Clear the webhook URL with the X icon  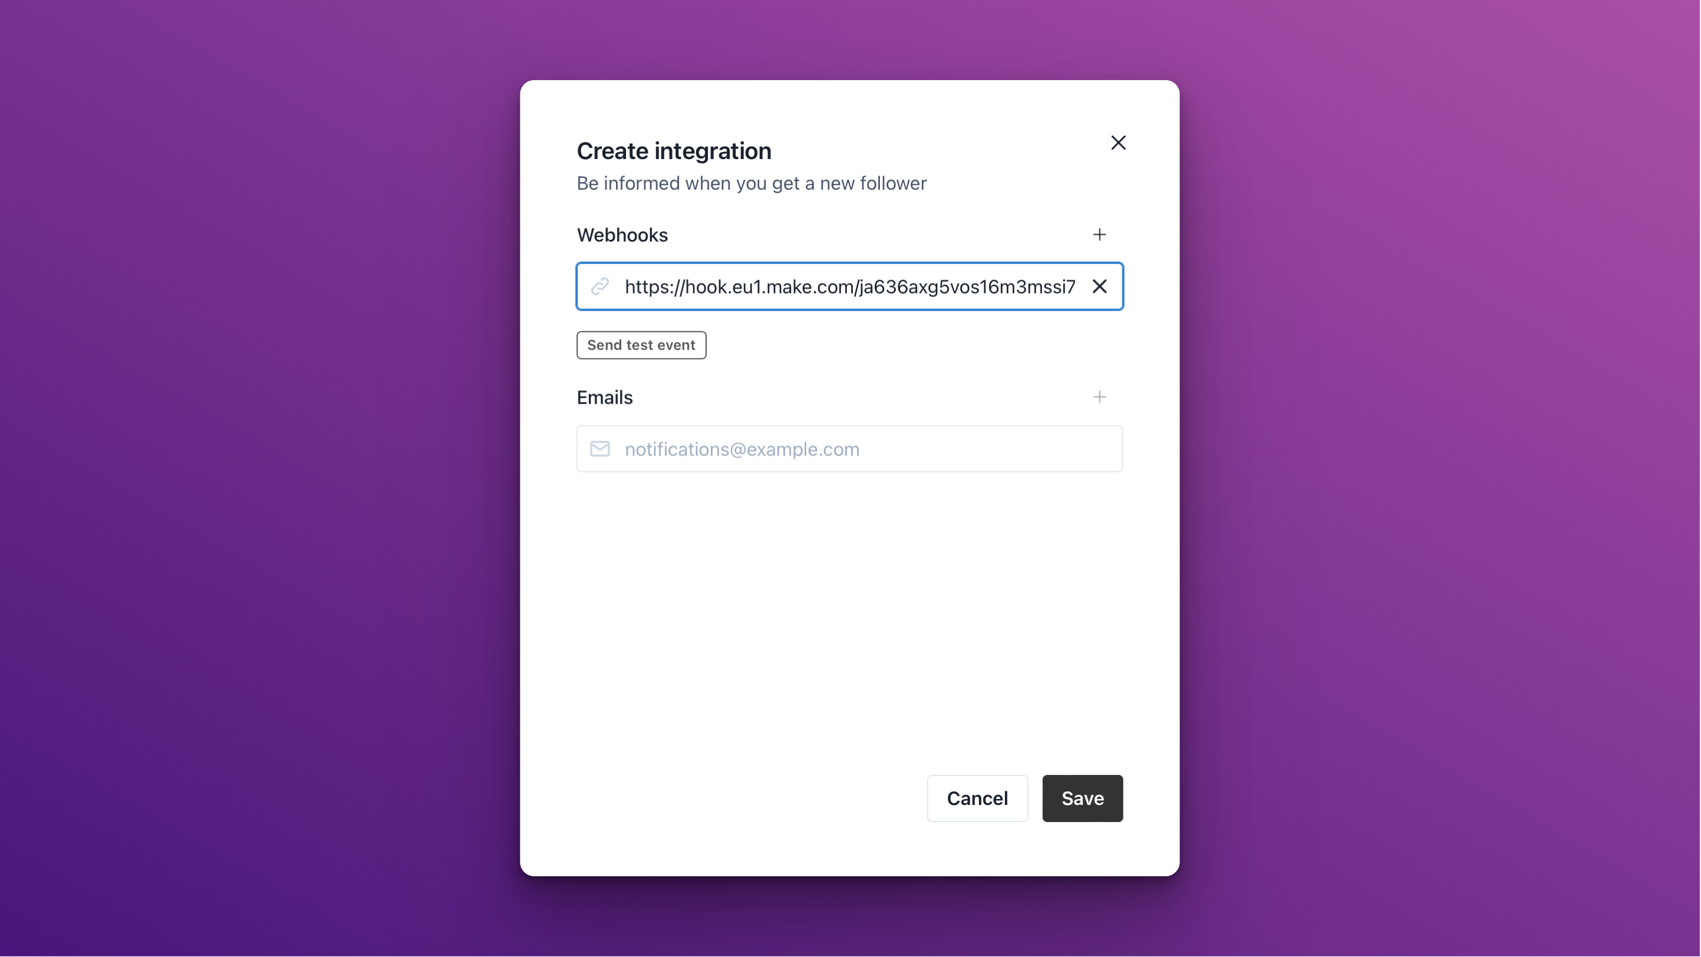coord(1099,286)
